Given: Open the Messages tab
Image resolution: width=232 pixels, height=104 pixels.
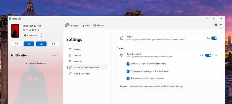Looking at the screenshot, I should coord(72,25).
